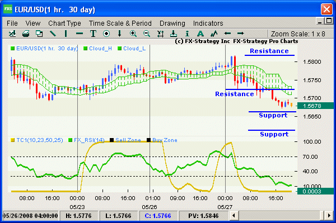Open the Indicators menu

[208, 23]
